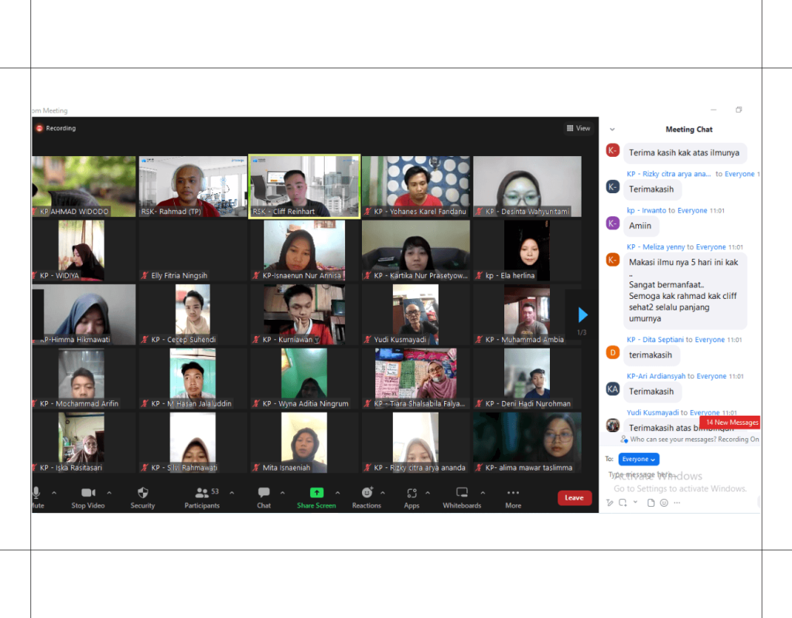This screenshot has width=792, height=618.
Task: Open the Participants list icon
Action: point(203,493)
